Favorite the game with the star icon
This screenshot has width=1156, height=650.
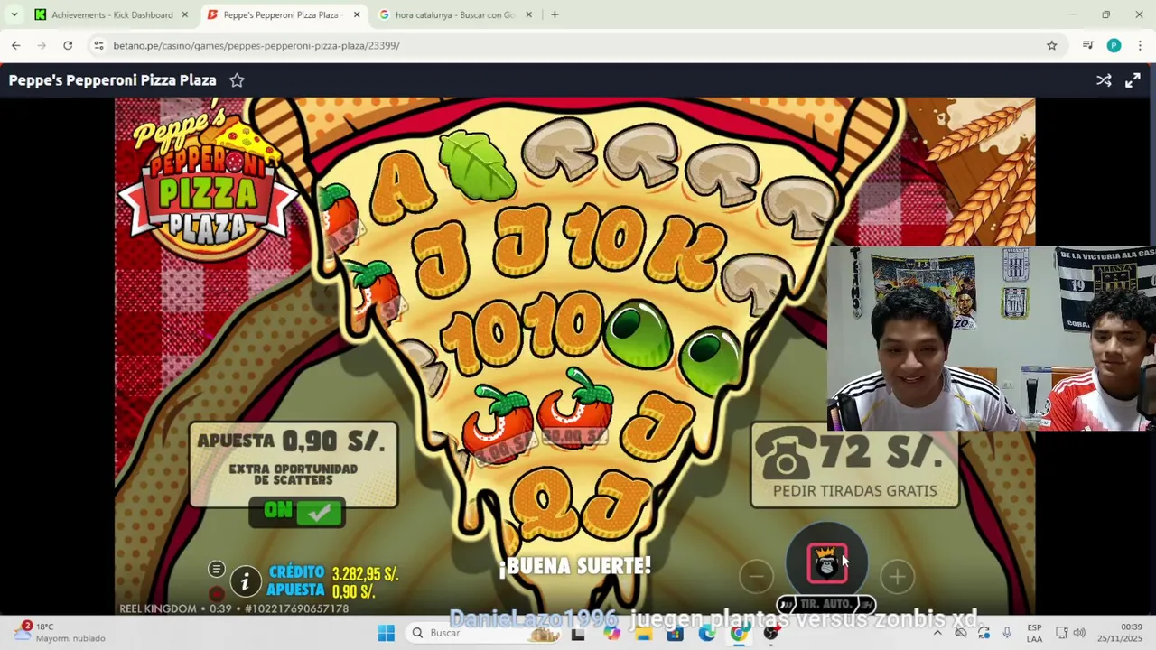point(237,80)
